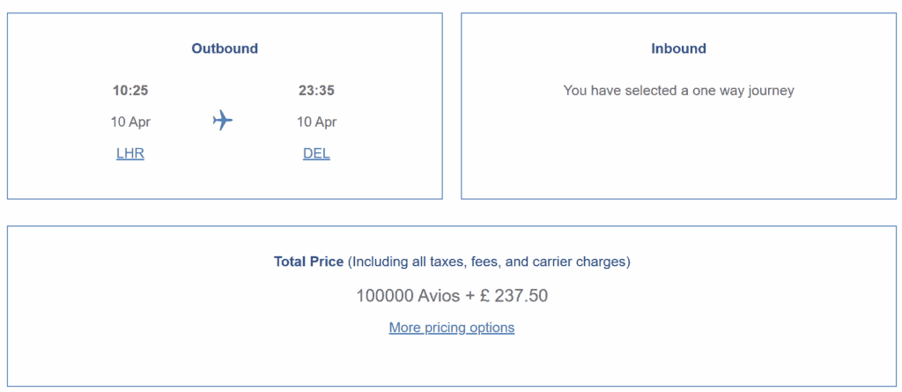Viewport: 902px width, 392px height.
Task: Open the DEL arrival airport link
Action: point(316,153)
